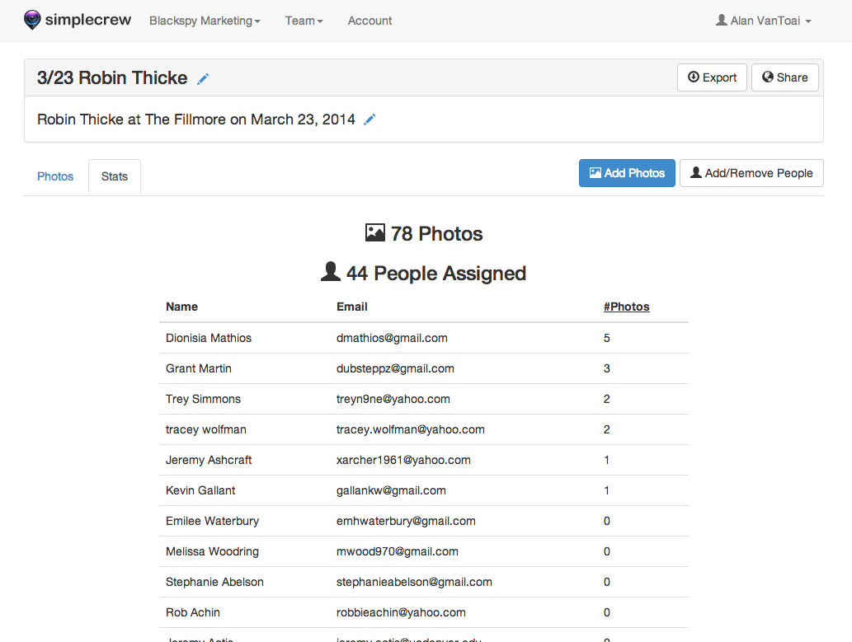Click xarcher1961@yahoo.com email
The height and width of the screenshot is (642, 852).
(x=403, y=460)
